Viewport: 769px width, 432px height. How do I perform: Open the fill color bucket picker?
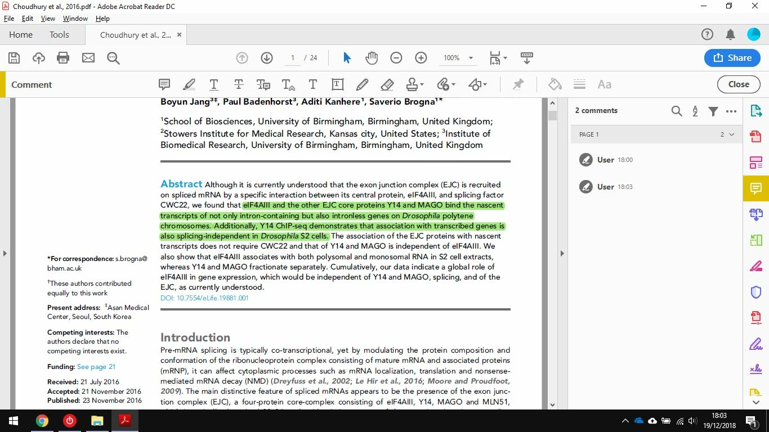[555, 84]
